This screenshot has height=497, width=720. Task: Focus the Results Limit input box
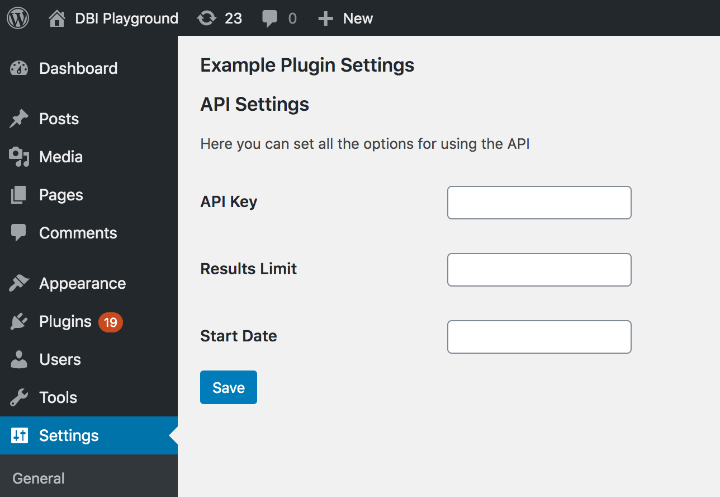coord(538,270)
